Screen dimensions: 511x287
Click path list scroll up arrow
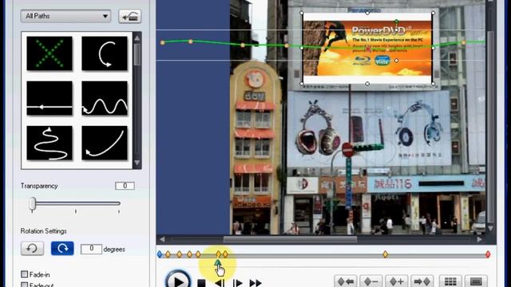pos(137,38)
